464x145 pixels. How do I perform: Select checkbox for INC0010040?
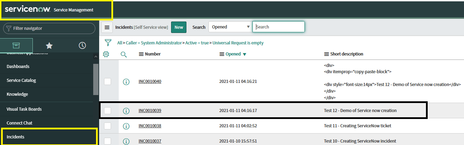(108, 81)
